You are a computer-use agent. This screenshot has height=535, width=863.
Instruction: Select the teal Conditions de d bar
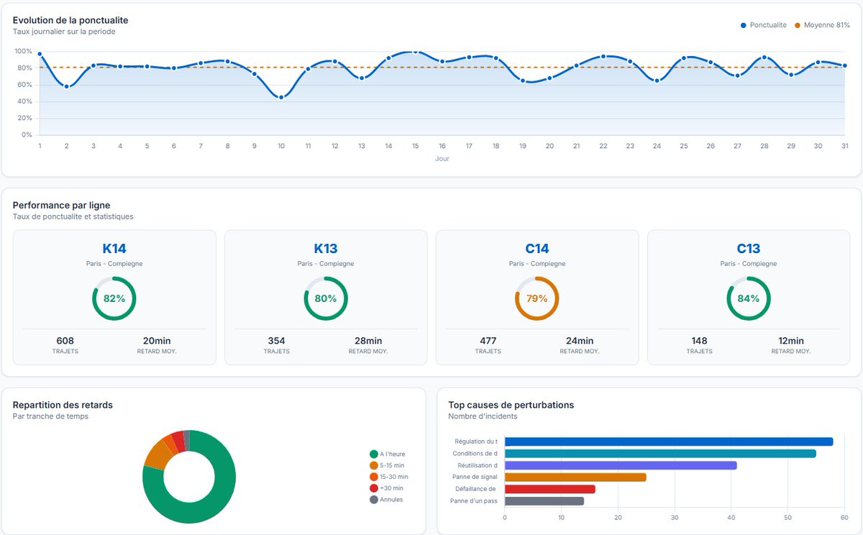(x=660, y=454)
